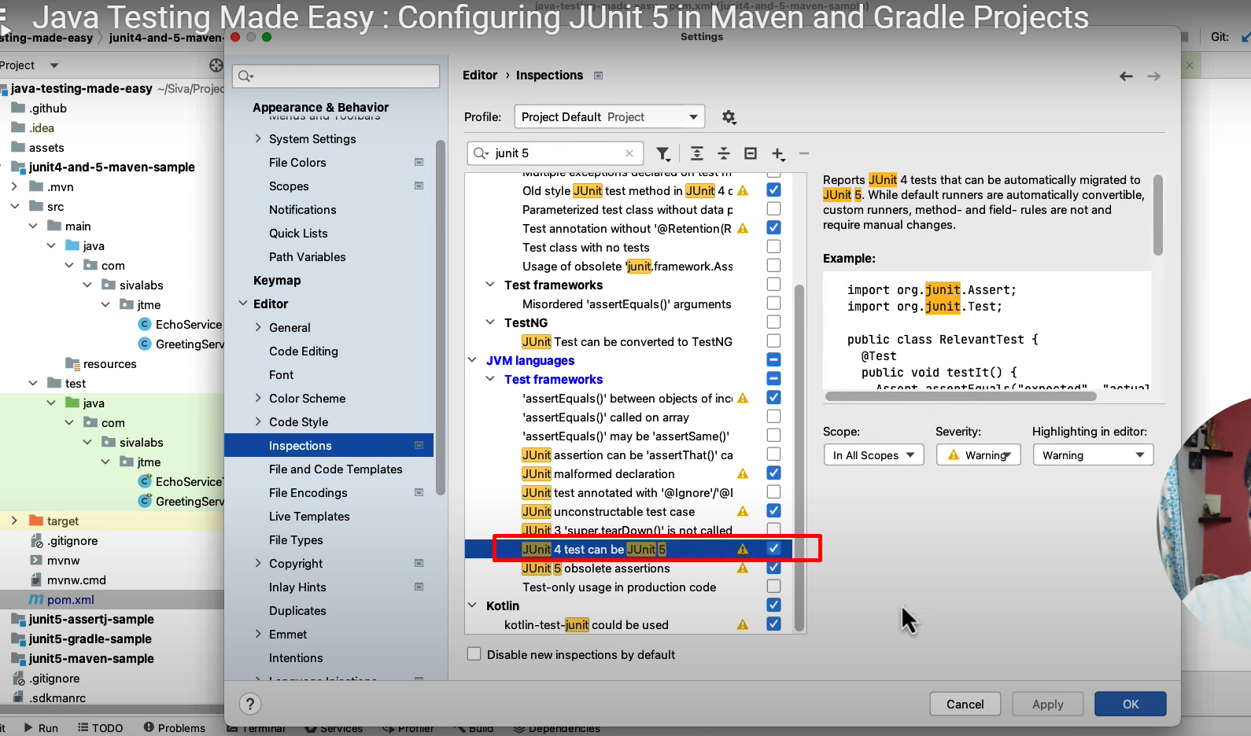Toggle Old style JUnit test method checkbox

click(773, 190)
